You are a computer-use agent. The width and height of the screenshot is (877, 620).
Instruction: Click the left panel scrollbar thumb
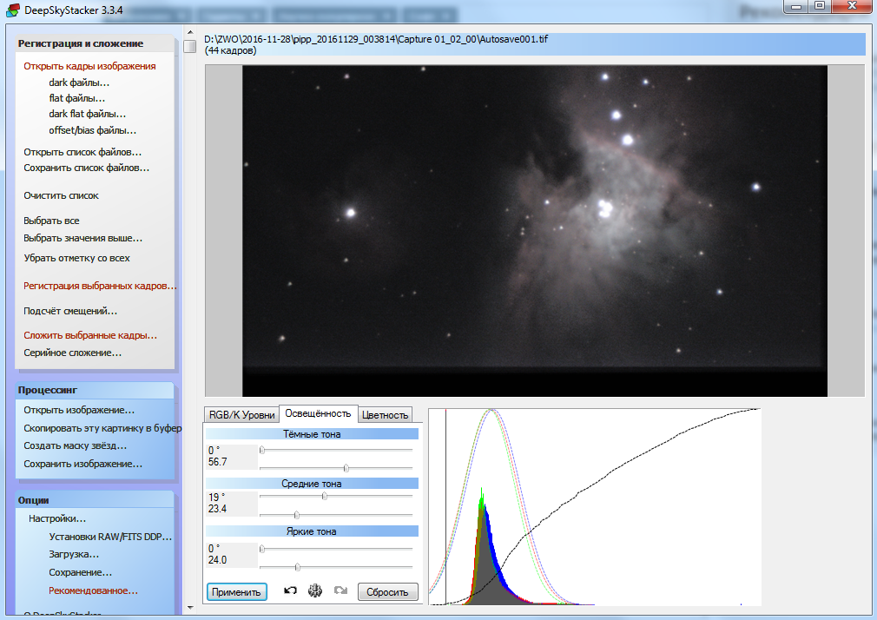[x=190, y=46]
